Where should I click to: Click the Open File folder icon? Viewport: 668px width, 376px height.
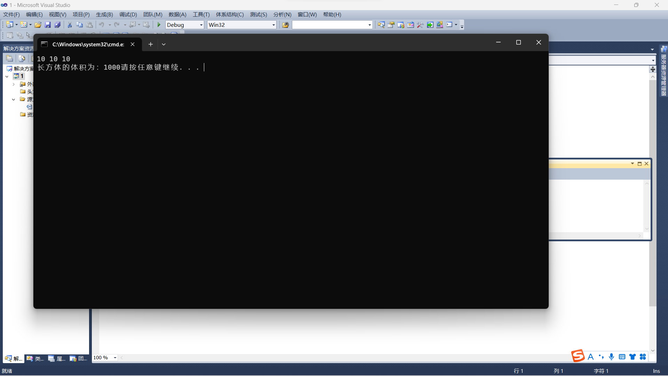click(38, 25)
